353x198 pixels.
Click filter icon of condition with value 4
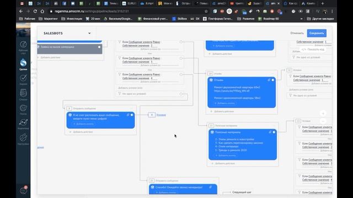pos(120,74)
